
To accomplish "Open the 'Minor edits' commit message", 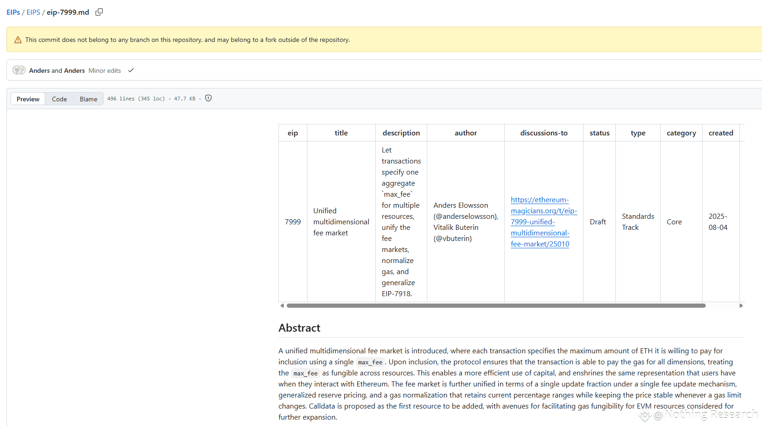I will tap(105, 70).
